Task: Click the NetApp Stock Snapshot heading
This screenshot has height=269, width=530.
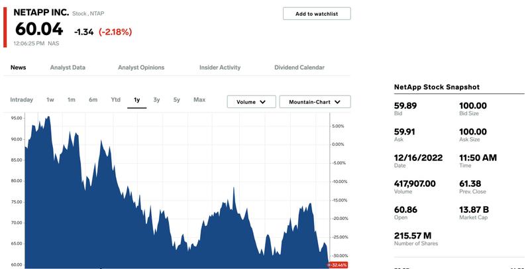Action: 437,87
